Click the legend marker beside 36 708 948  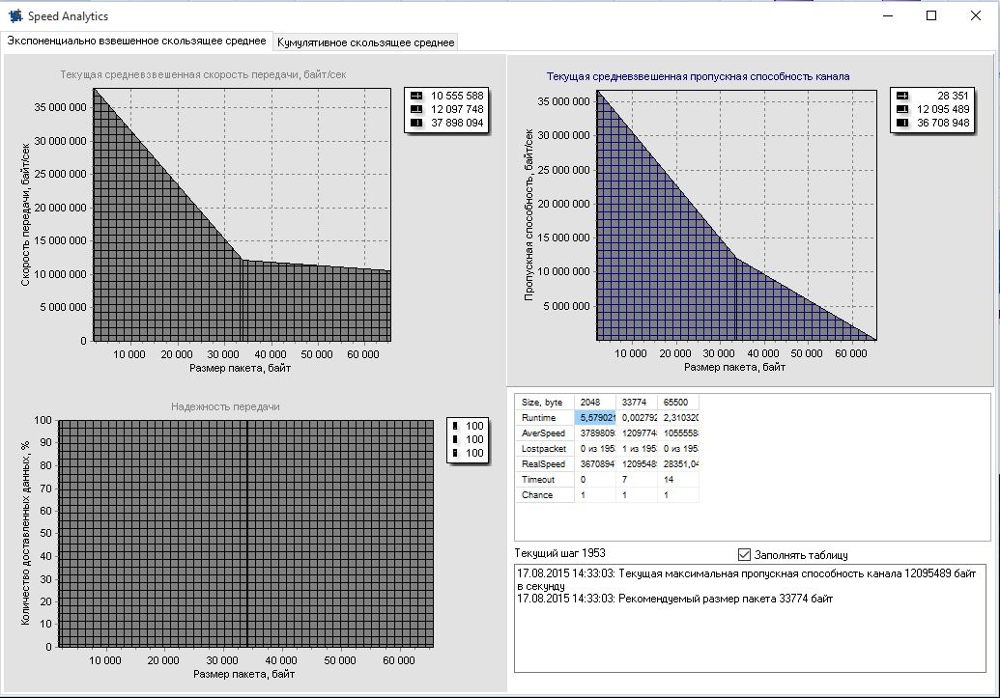click(x=902, y=123)
